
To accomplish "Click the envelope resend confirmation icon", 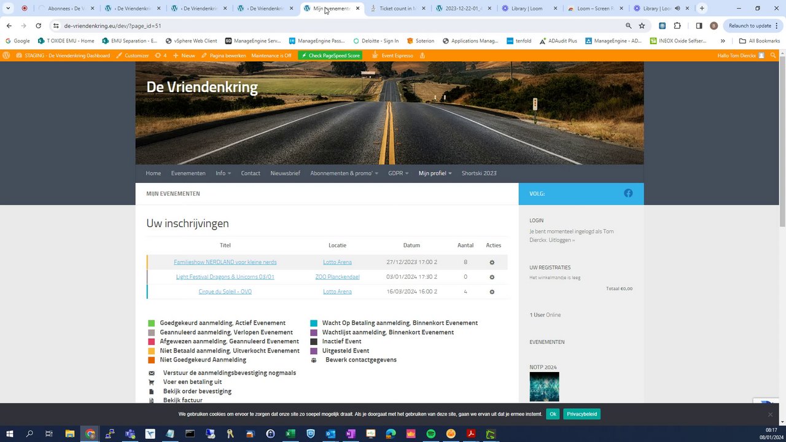I will click(x=152, y=373).
